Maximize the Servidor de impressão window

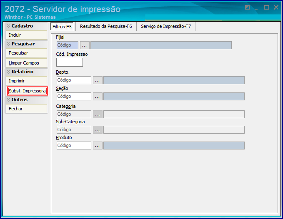(x=266, y=7)
